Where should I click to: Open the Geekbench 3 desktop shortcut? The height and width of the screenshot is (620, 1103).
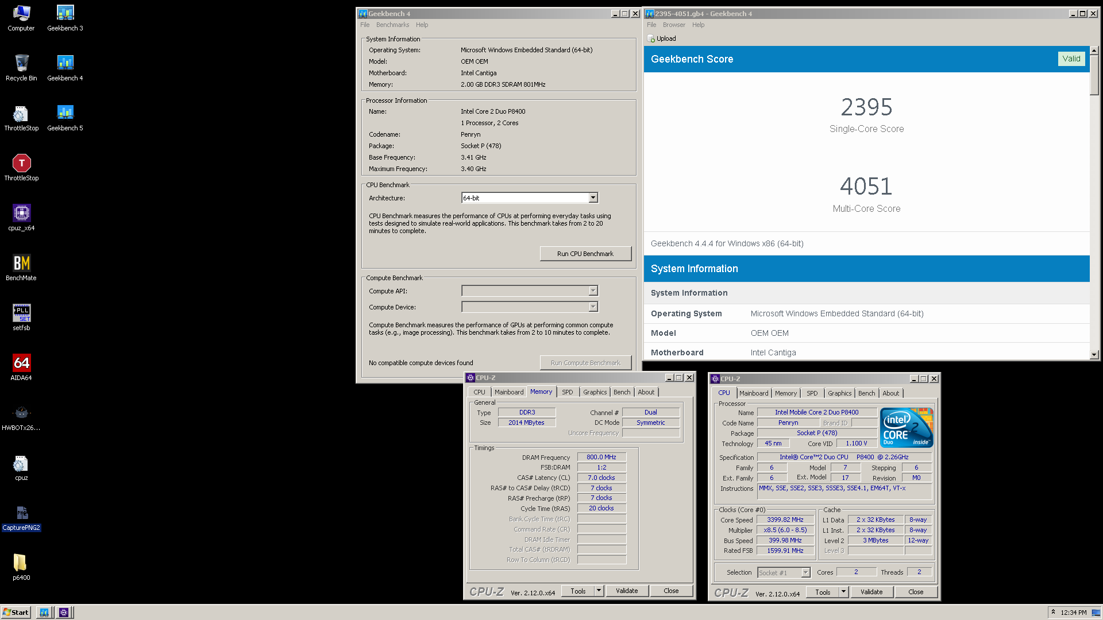65,18
